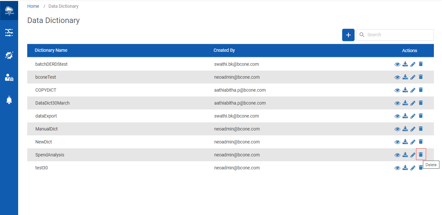The image size is (442, 215).
Task: Click swathi.bk@bcone.com in batchDERDStest row
Action: (x=237, y=64)
